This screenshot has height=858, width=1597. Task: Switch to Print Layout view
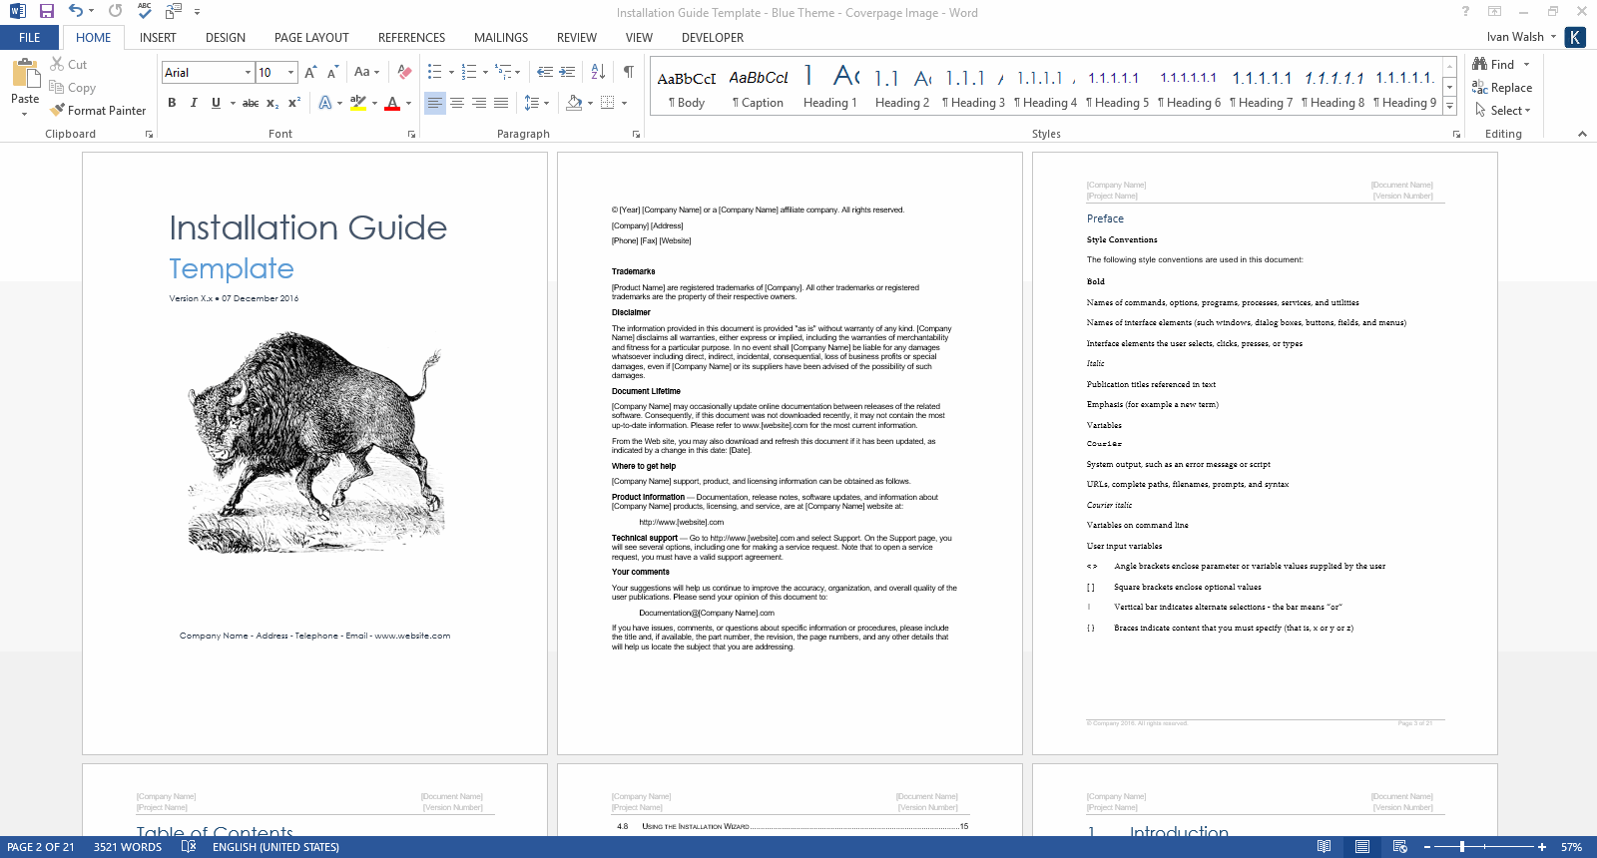click(1362, 847)
